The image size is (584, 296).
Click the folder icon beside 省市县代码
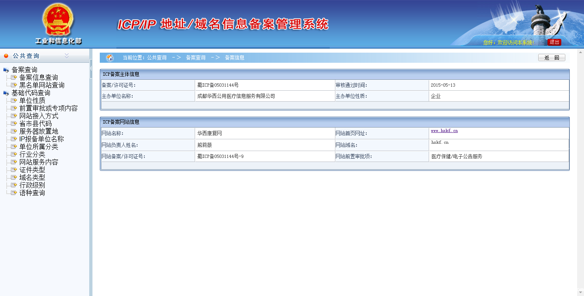[x=14, y=124]
